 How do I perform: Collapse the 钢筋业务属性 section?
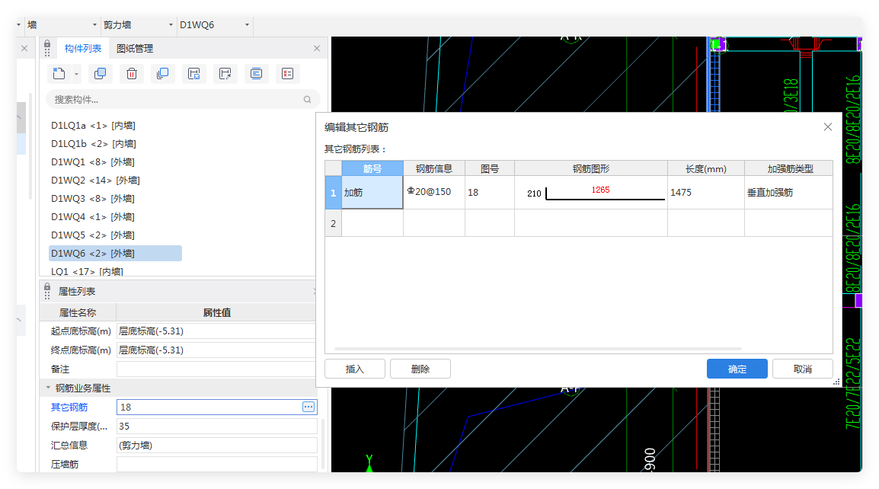click(48, 388)
